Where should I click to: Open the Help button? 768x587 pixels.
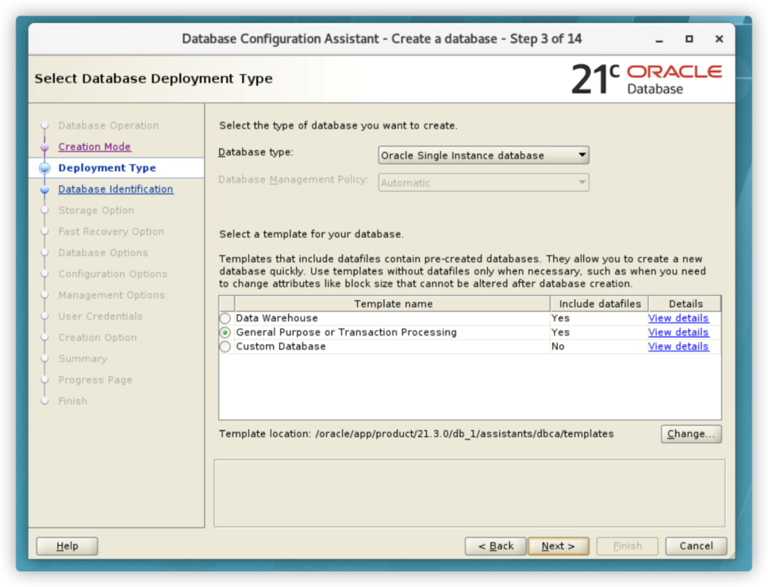67,546
